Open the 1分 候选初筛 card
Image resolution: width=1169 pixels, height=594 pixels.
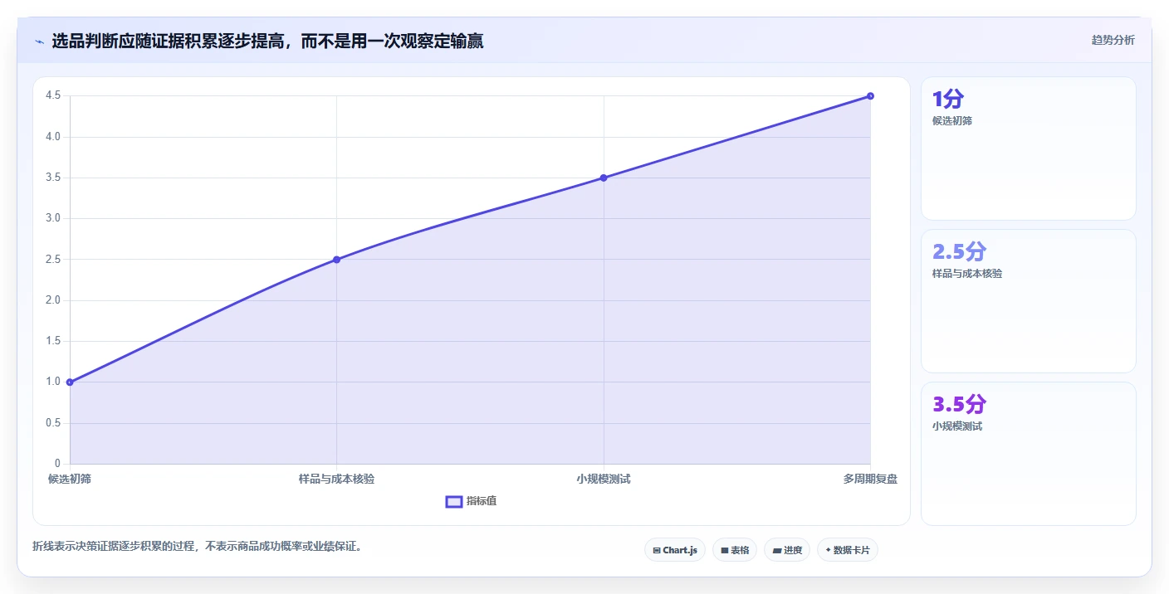(x=1029, y=148)
